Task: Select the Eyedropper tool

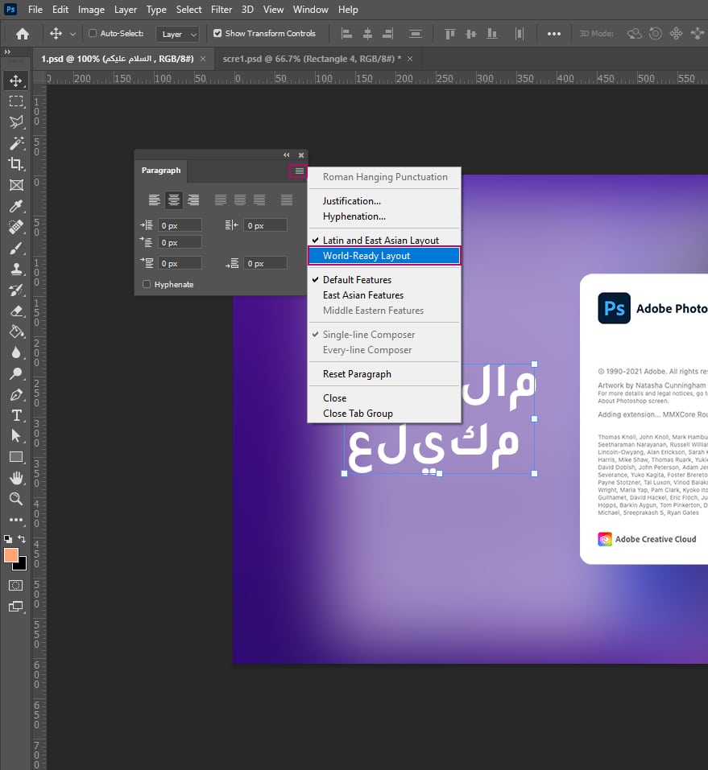Action: (x=16, y=206)
